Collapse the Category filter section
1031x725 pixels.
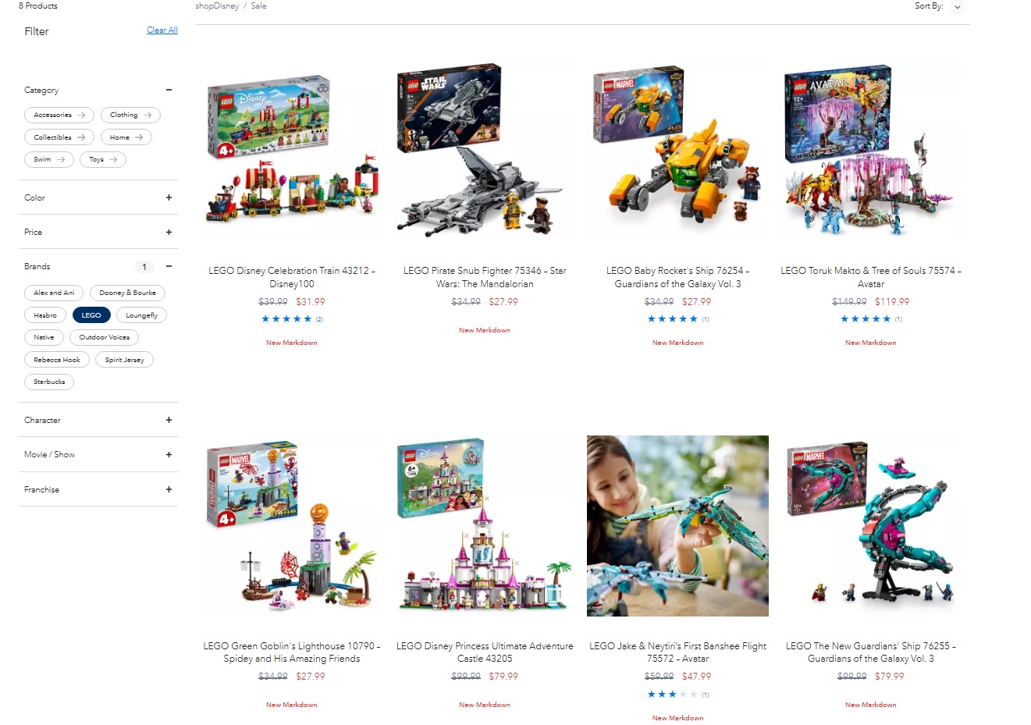(x=169, y=90)
